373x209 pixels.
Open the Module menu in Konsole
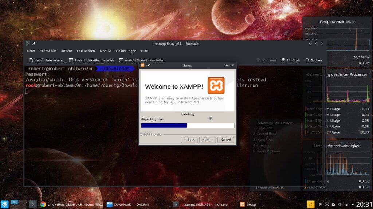105,51
